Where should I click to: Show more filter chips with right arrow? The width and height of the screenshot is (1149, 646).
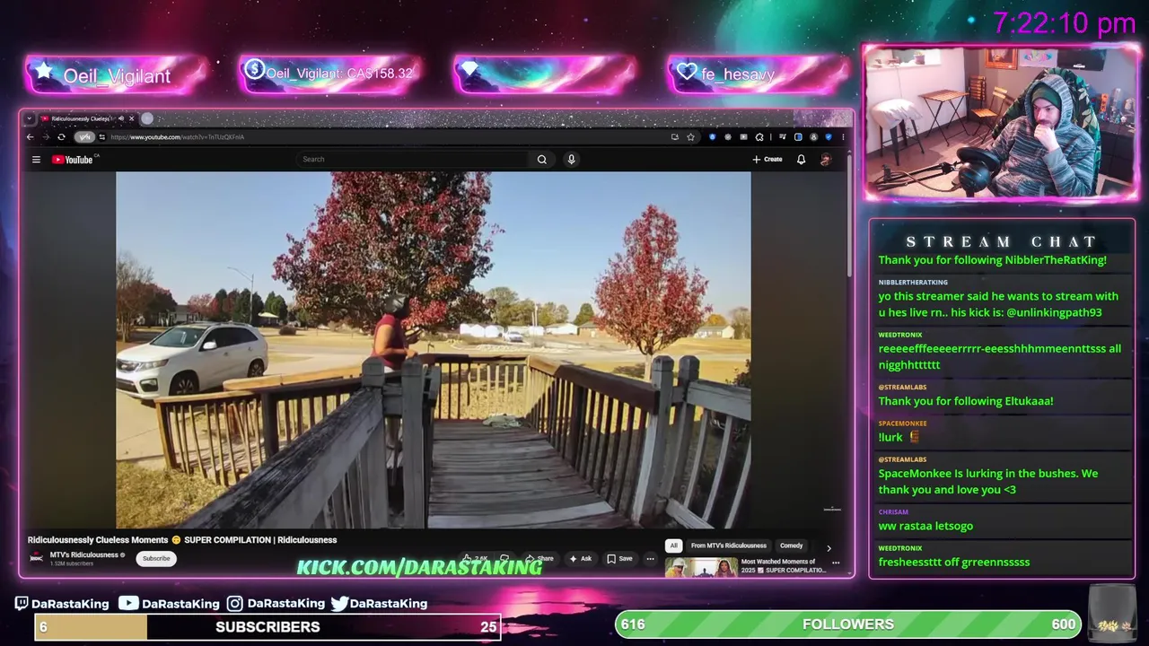pos(829,546)
